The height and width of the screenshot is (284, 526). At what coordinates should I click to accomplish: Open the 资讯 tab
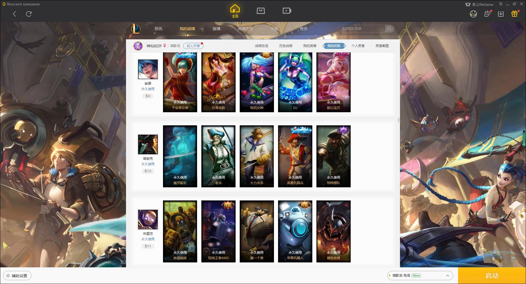pyautogui.click(x=158, y=29)
